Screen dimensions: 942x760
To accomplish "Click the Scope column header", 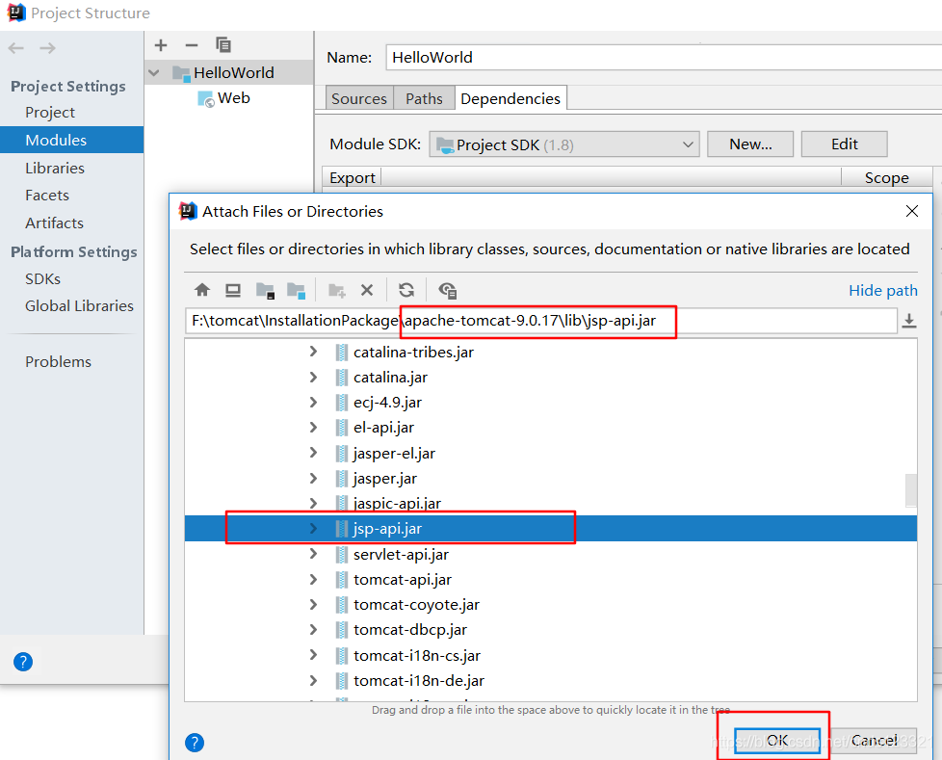I will (886, 178).
